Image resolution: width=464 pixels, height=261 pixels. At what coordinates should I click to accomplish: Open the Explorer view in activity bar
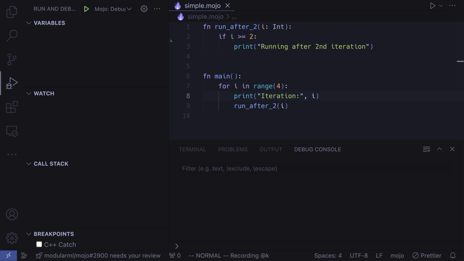click(x=12, y=12)
